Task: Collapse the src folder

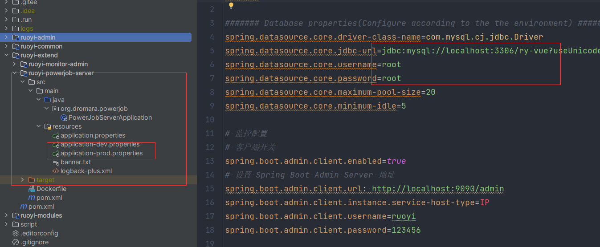Action: coord(22,82)
